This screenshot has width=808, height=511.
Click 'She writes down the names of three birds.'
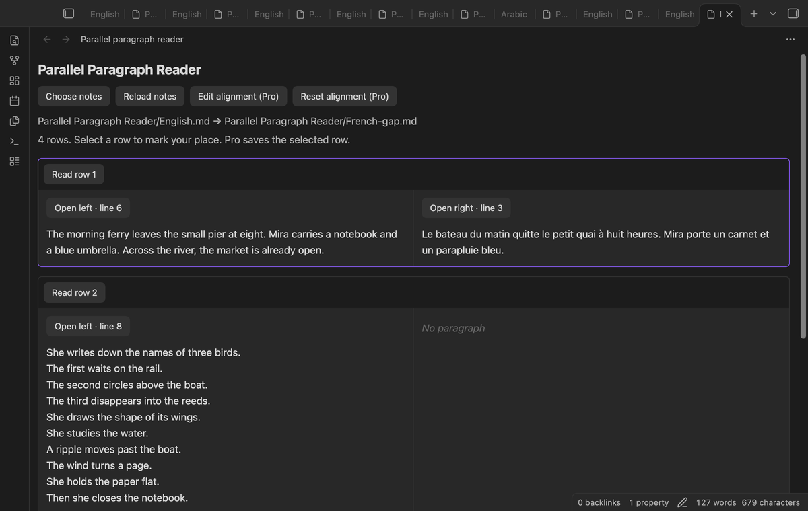(x=143, y=352)
